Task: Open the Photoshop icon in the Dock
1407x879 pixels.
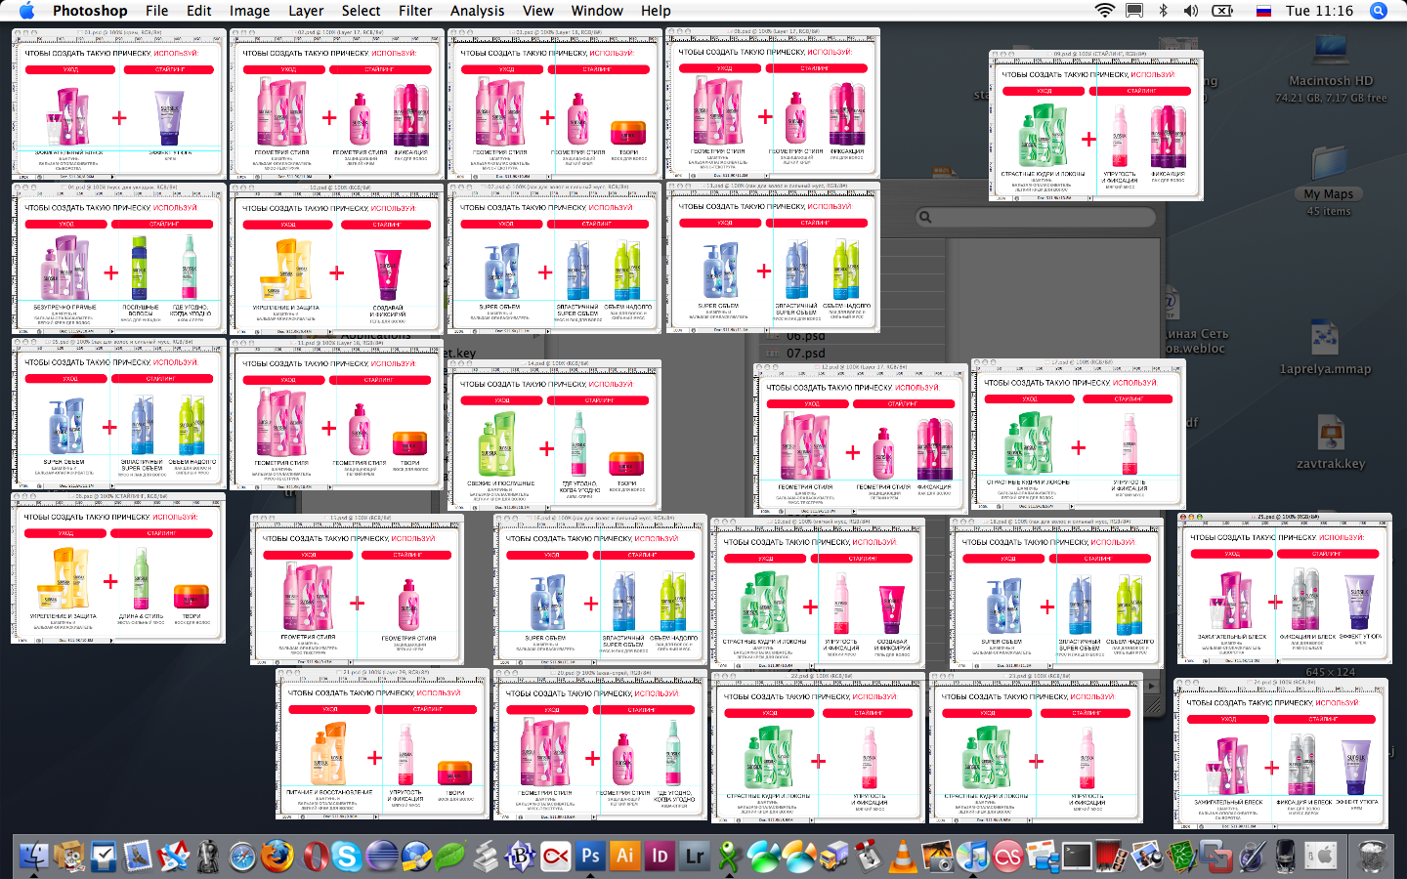Action: click(x=590, y=857)
